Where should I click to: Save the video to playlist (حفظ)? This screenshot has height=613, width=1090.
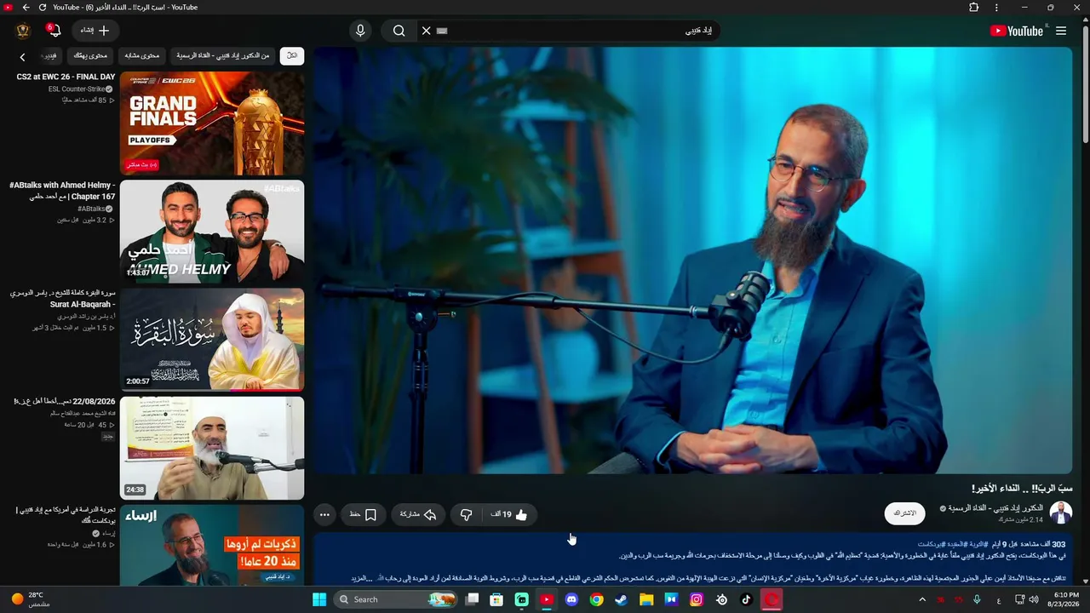point(363,514)
